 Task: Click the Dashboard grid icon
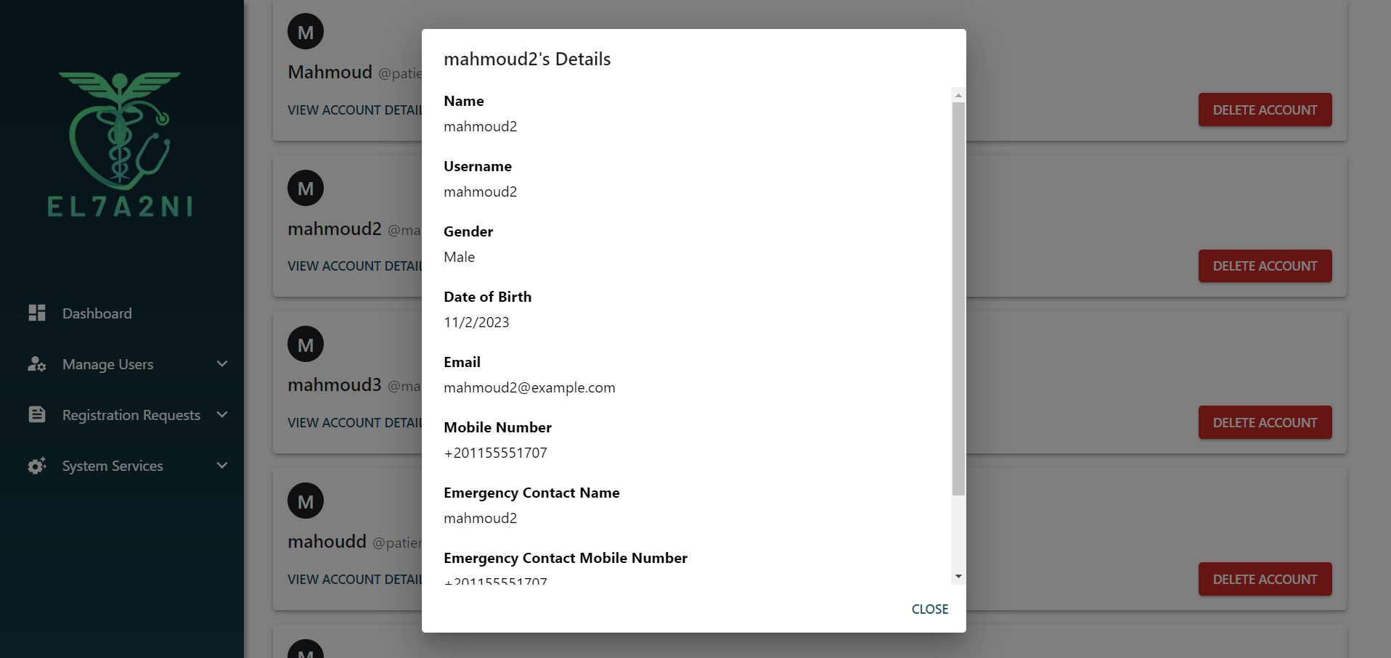(x=37, y=313)
